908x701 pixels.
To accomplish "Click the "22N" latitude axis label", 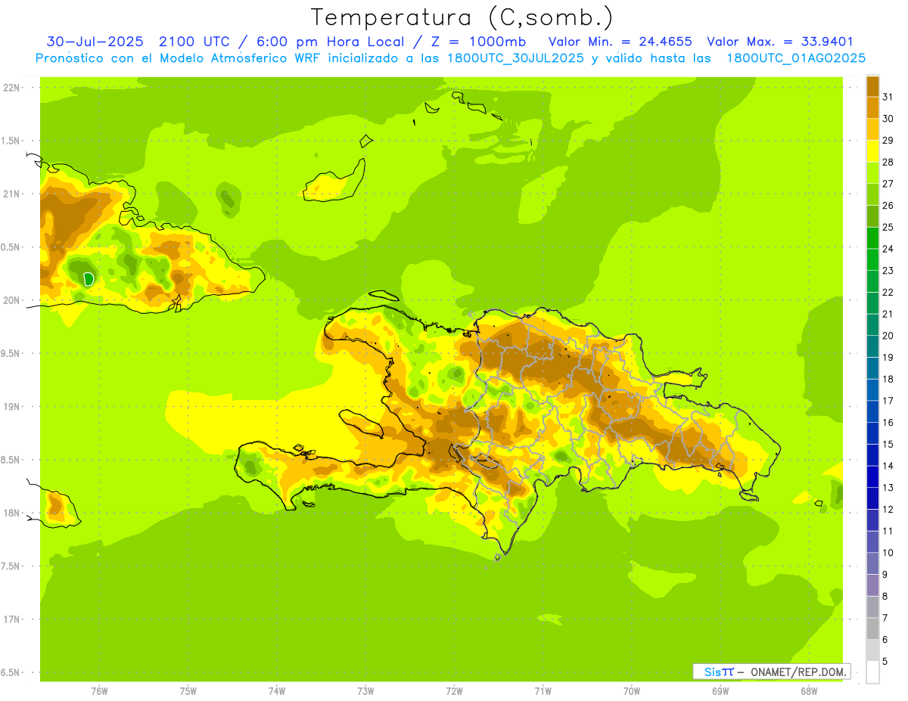I will click(x=11, y=88).
